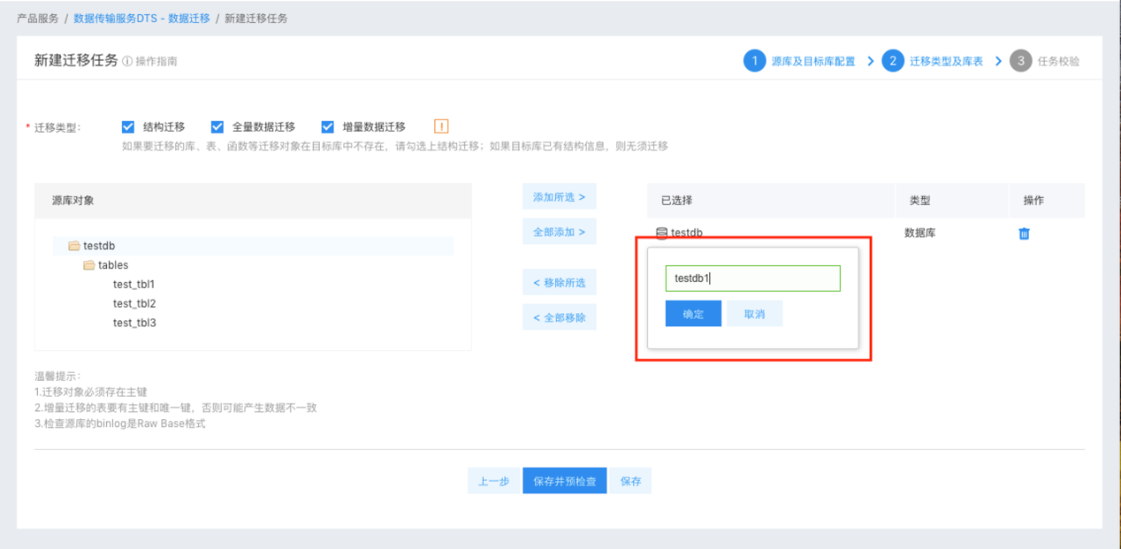This screenshot has height=549, width=1121.
Task: Disable the 增量数据迁移 checkbox
Action: [328, 126]
